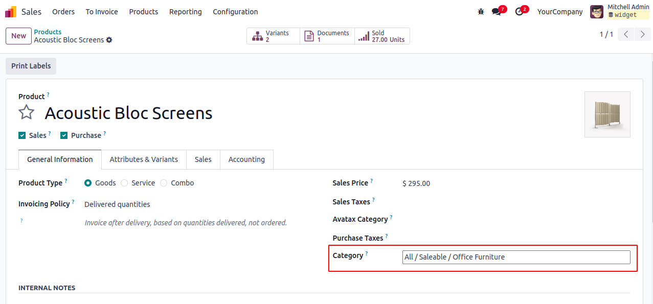Open the Invoicing Policy selection
The image size is (653, 304).
click(117, 204)
